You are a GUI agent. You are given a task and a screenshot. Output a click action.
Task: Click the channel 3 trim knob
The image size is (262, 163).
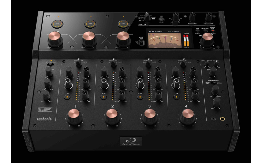click(x=140, y=72)
